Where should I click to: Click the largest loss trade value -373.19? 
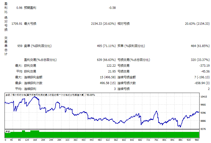pos(204,66)
